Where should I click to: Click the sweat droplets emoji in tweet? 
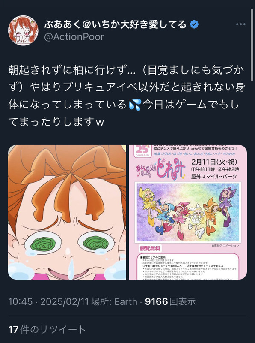click(x=135, y=105)
